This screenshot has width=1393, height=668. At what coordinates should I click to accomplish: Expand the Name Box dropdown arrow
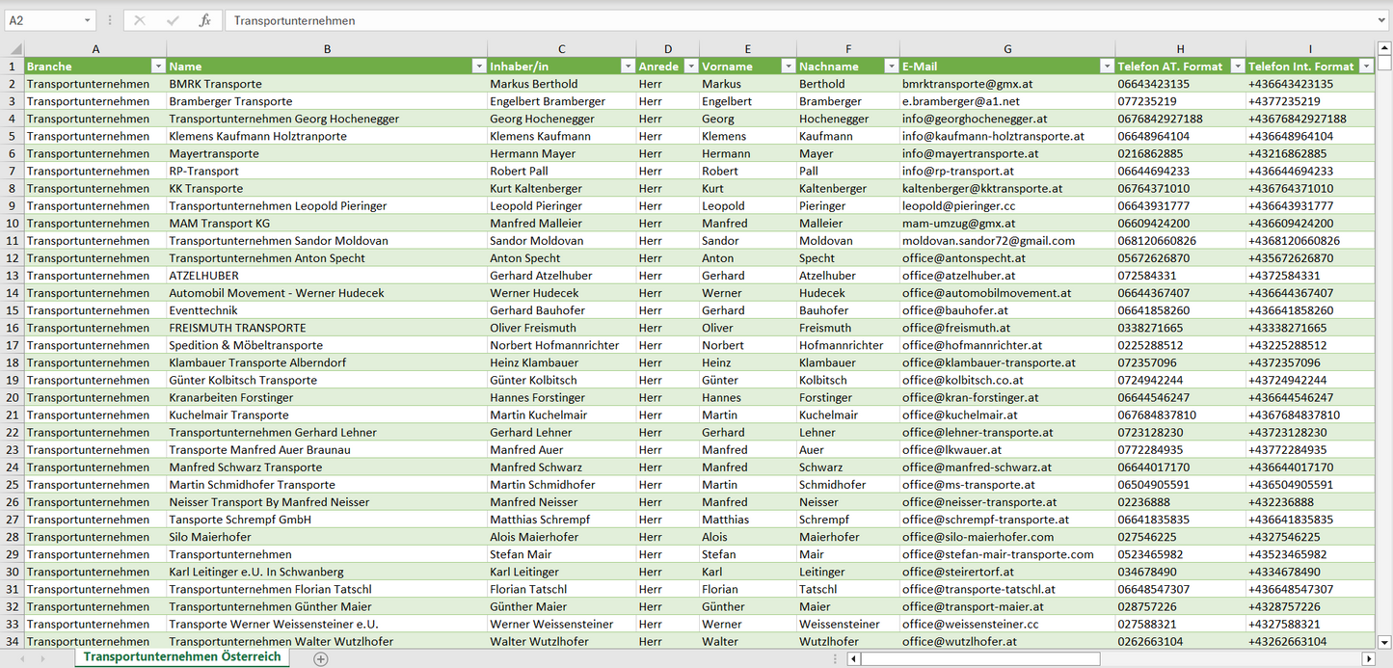click(87, 20)
